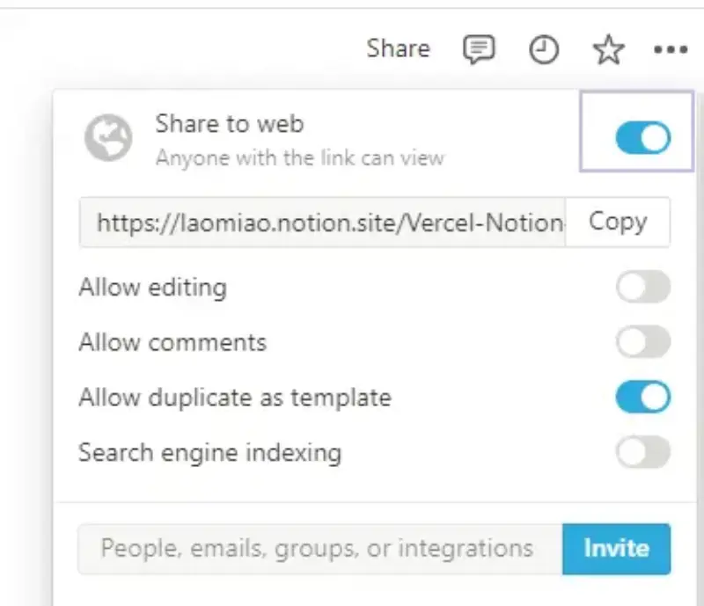Focus the People, emails, groups input
704x606 pixels.
tap(320, 549)
